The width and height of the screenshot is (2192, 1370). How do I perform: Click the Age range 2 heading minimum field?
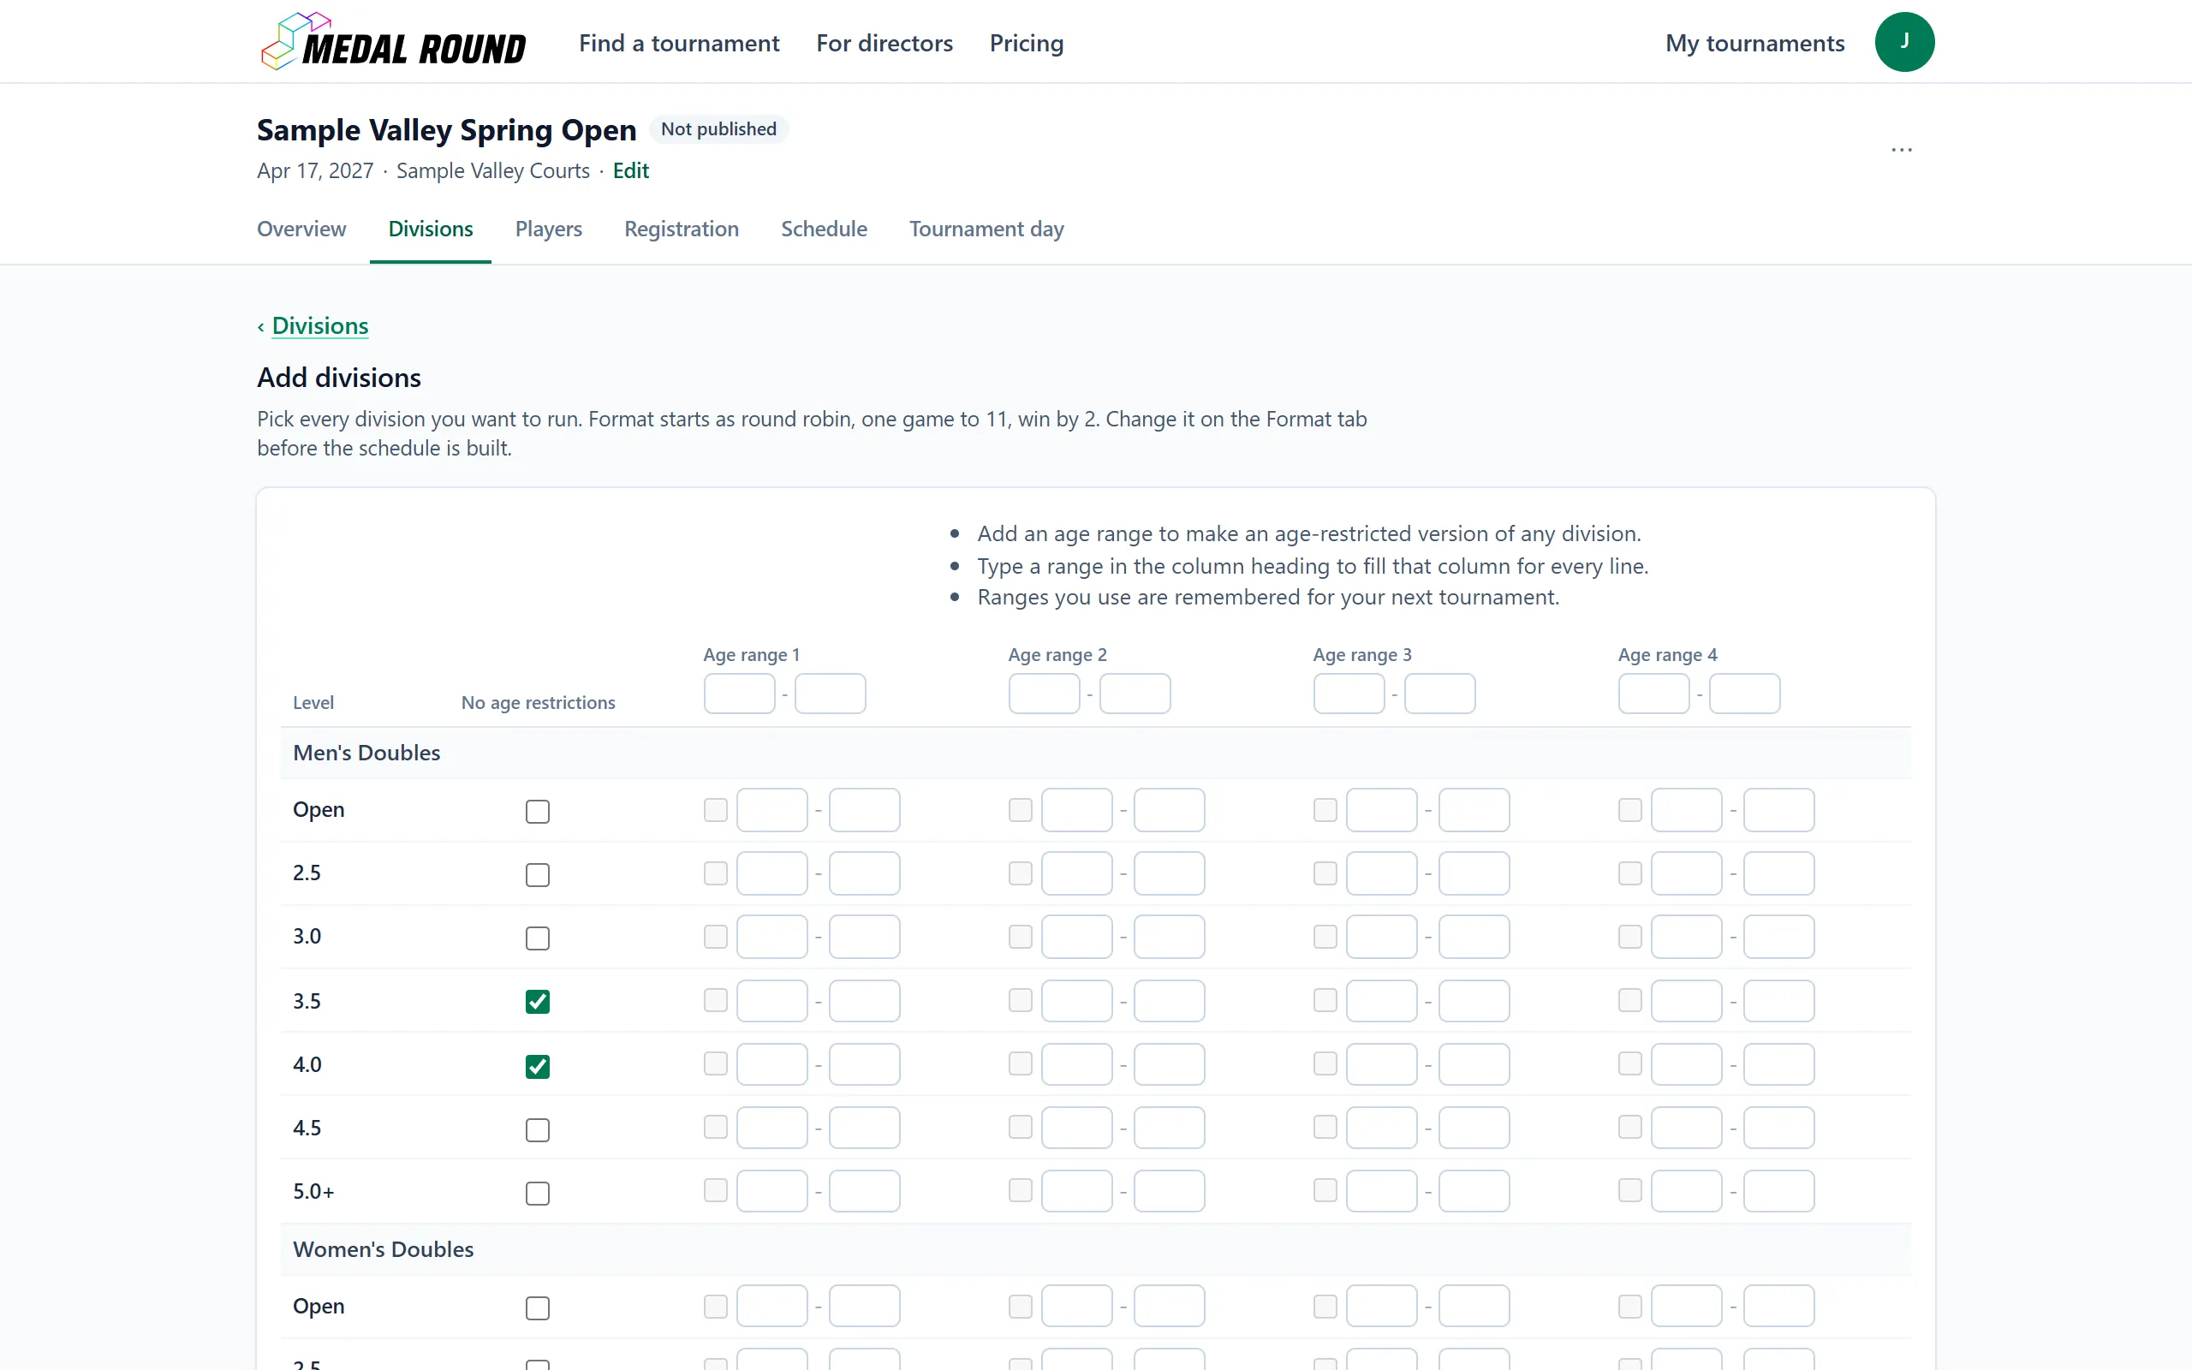tap(1044, 694)
